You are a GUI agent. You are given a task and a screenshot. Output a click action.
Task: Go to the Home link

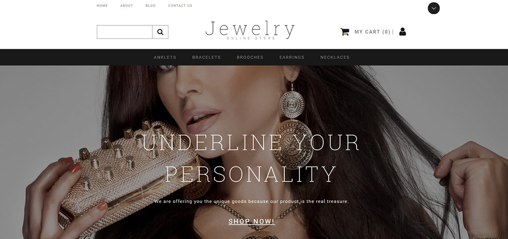click(x=102, y=5)
